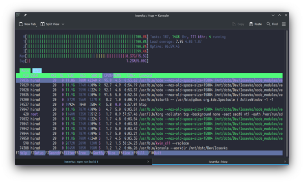Click the F10 Quit function key
Image resolution: width=304 pixels, height=183 pixels.
(155, 153)
